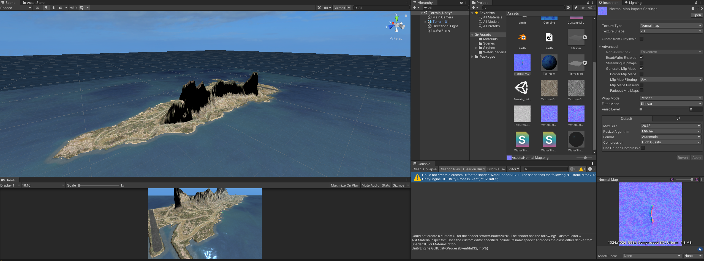704x261 pixels.
Task: Uncheck Read/Write Enabled checkbox
Action: 642,57
